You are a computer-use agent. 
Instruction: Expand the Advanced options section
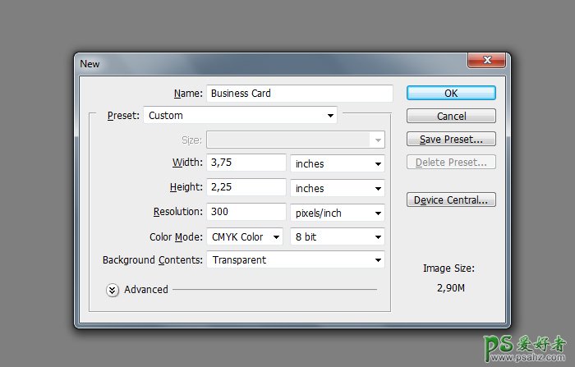(x=113, y=290)
